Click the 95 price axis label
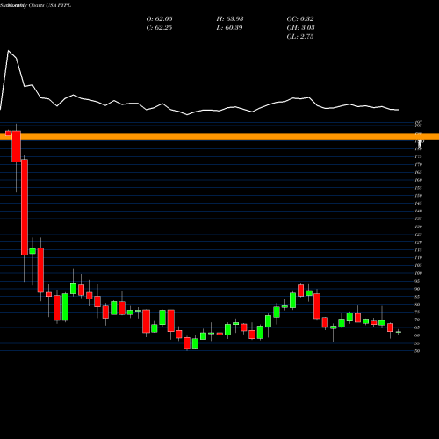Screen dimensions: 439x439 [417, 281]
